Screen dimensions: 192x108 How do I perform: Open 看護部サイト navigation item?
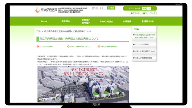tap(148, 21)
